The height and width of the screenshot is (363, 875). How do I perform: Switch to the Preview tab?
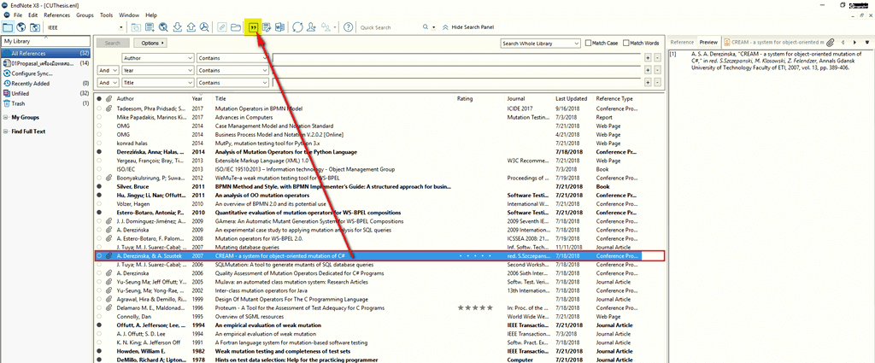pos(708,43)
